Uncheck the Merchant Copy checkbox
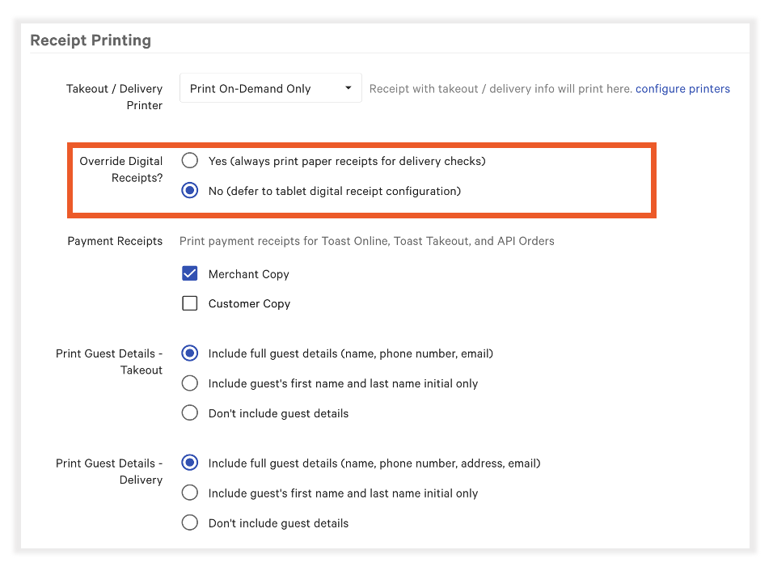773x571 pixels. pyautogui.click(x=189, y=273)
